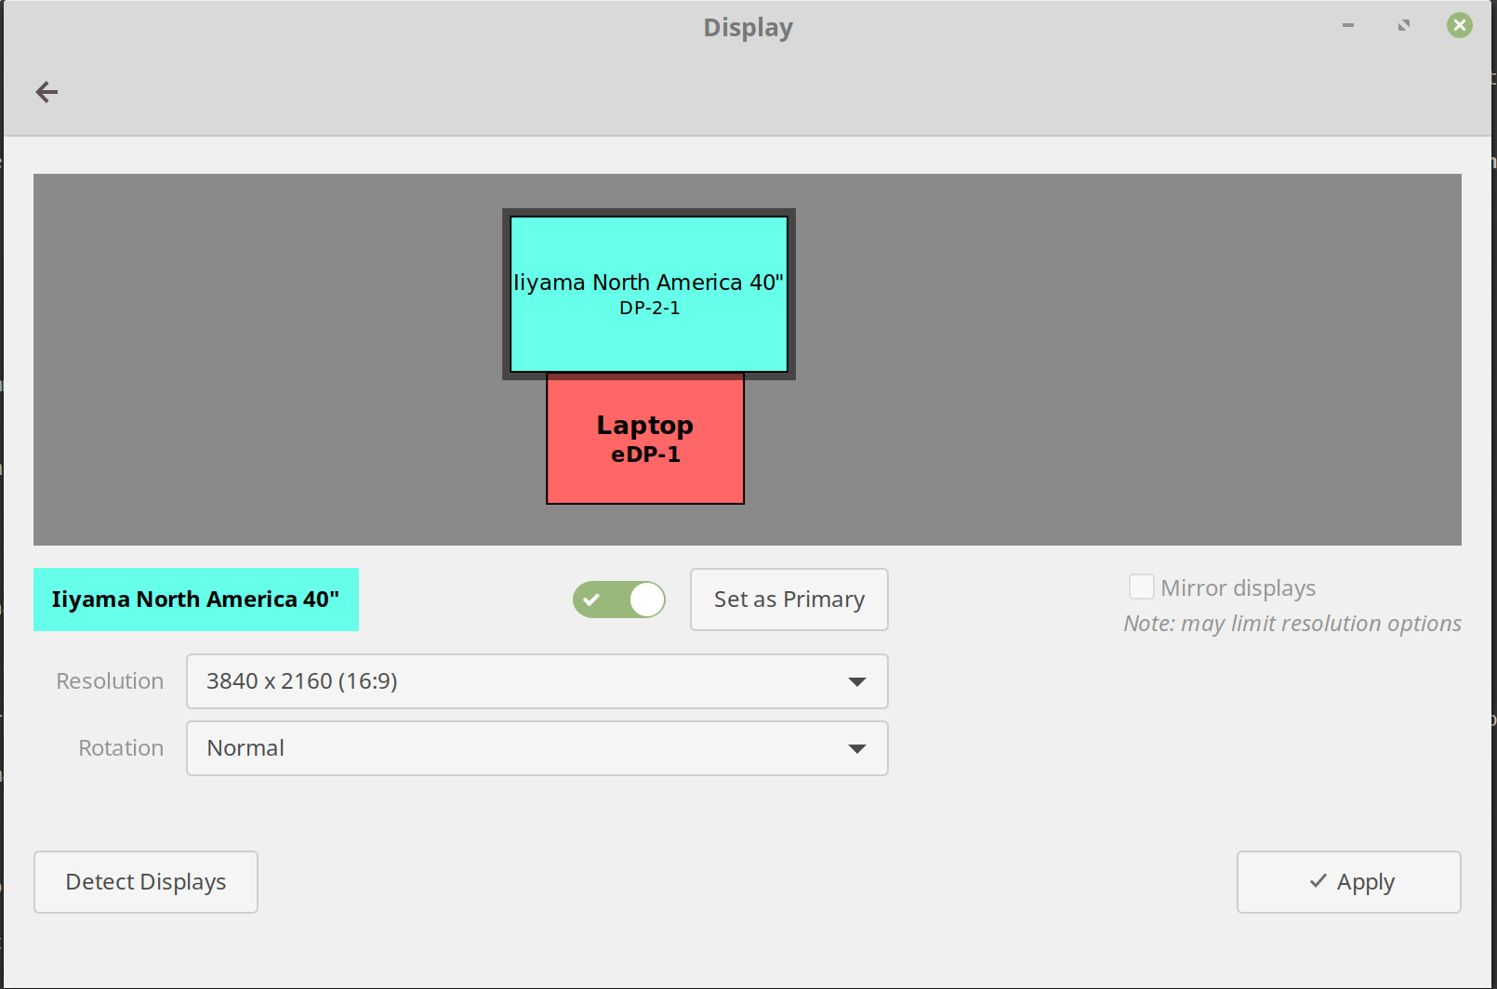Apply the display settings
Viewport: 1497px width, 989px height.
(1349, 882)
